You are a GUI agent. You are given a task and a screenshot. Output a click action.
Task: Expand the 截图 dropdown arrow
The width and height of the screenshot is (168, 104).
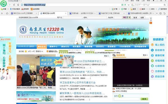click(138, 9)
